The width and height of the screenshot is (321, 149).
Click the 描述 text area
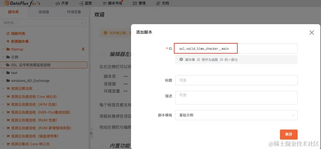tap(236, 98)
